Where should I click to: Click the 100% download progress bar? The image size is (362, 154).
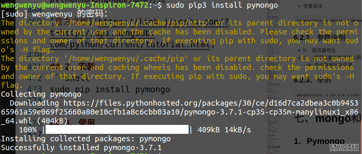coord(117,130)
